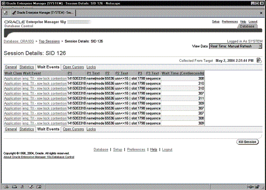Click the new tab icon in the tab bar
This screenshot has height=190, width=266.
pyautogui.click(x=6, y=13)
